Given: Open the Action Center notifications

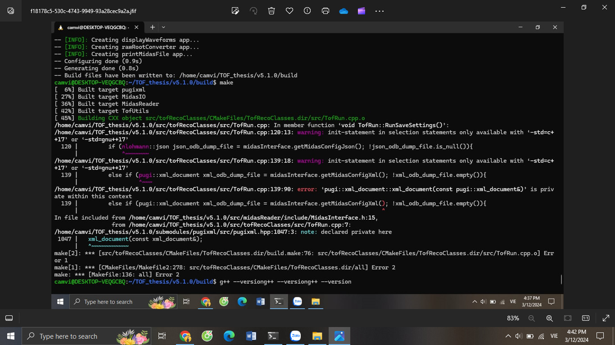Looking at the screenshot, I should [x=600, y=336].
